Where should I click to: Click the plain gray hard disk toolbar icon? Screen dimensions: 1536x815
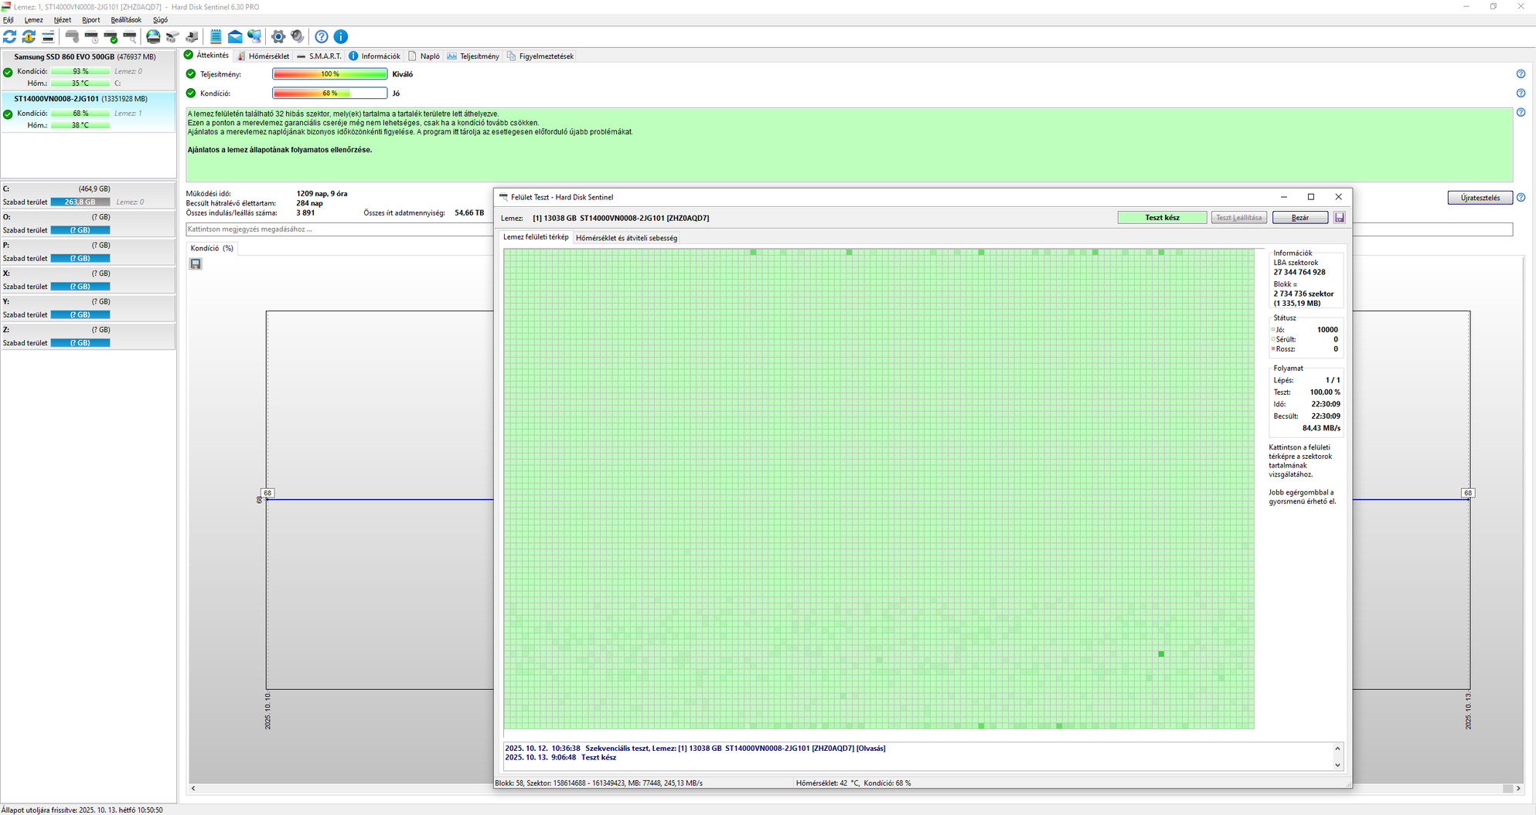pos(72,36)
